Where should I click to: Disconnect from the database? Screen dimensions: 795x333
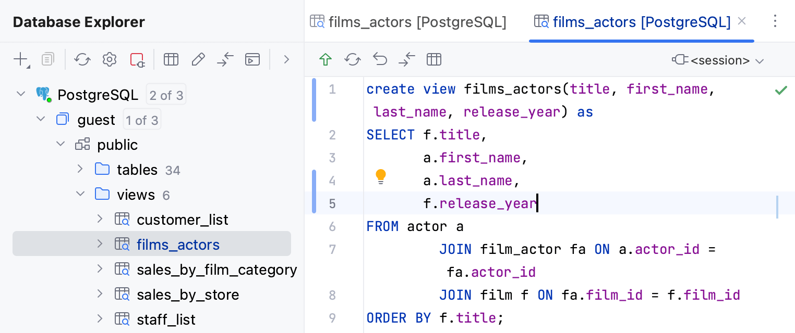pos(137,59)
